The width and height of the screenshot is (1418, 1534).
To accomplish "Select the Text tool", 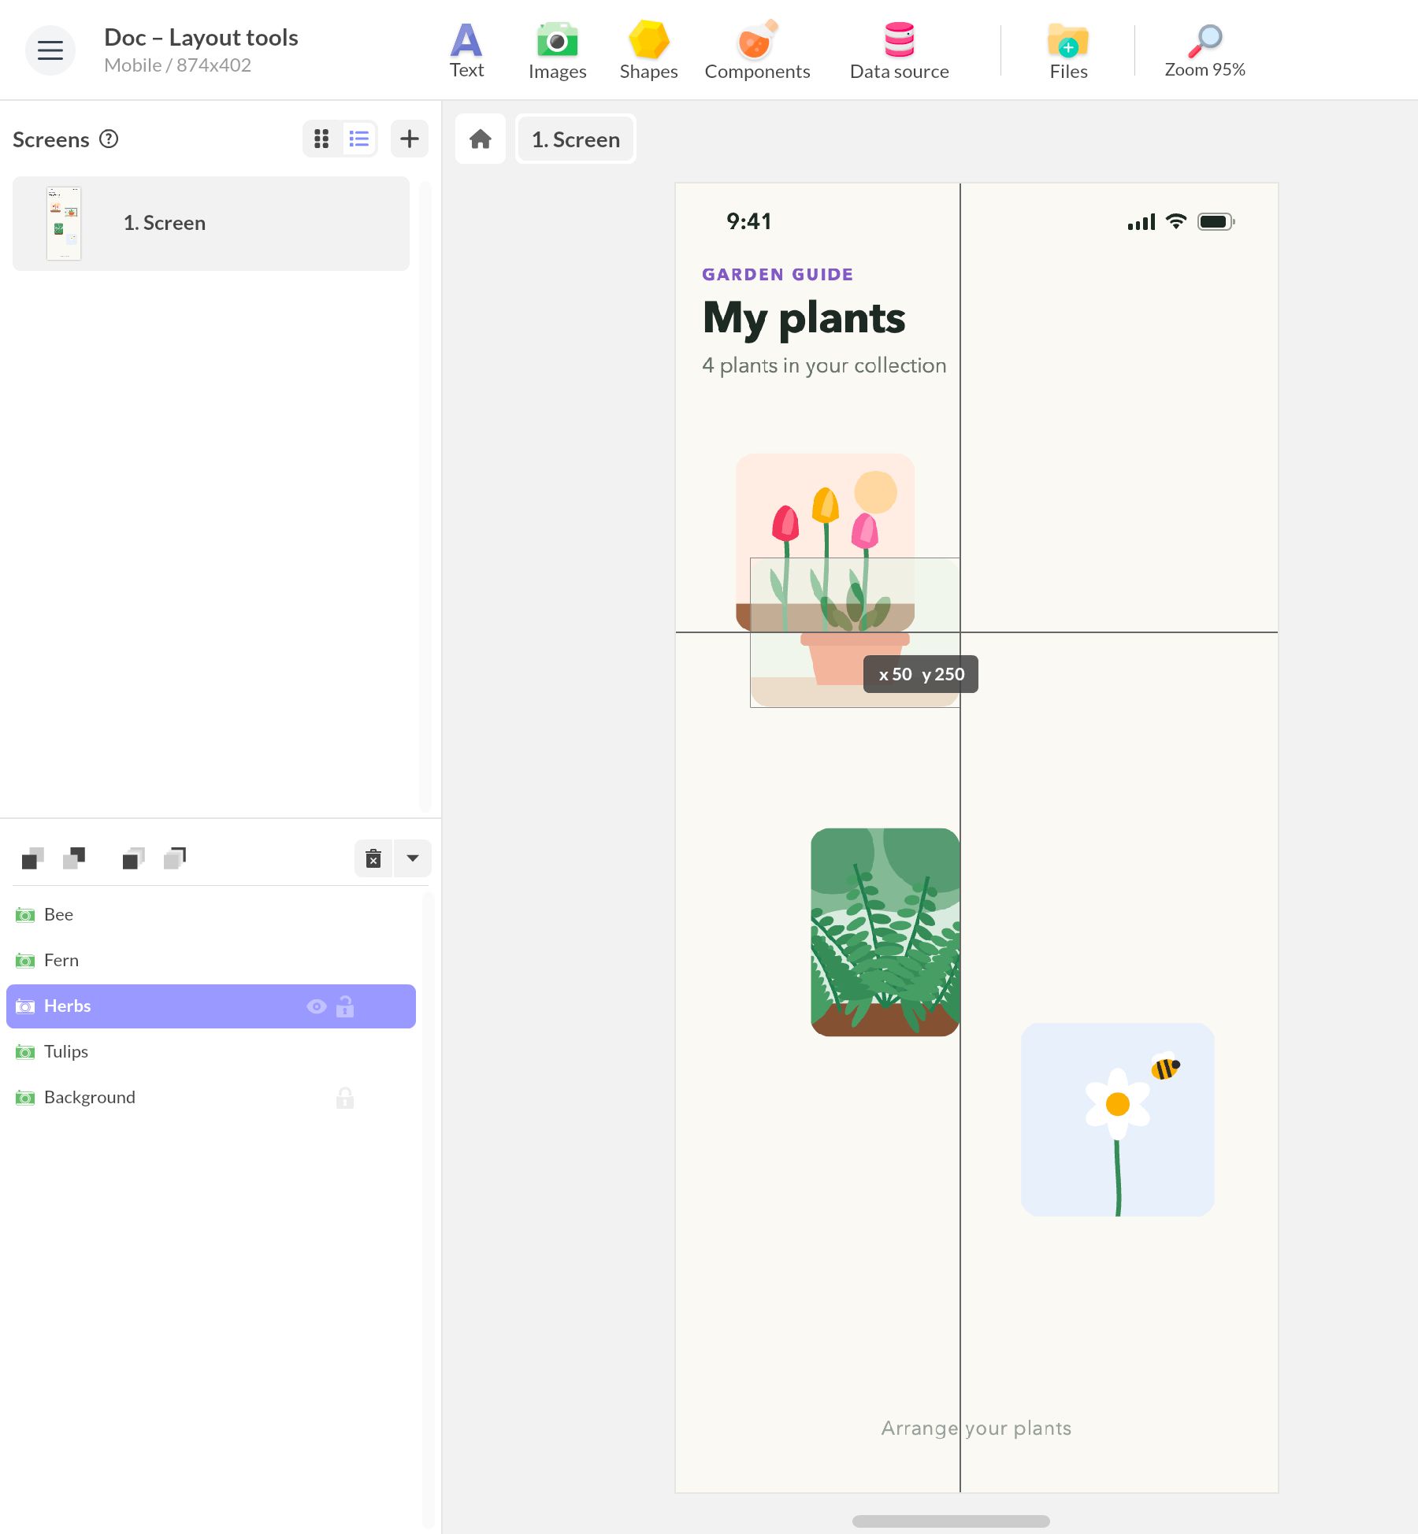I will tap(466, 50).
